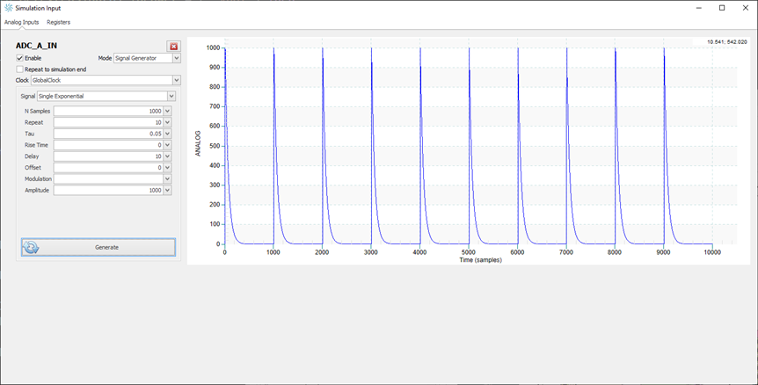Click the Offset value field

tap(108, 168)
